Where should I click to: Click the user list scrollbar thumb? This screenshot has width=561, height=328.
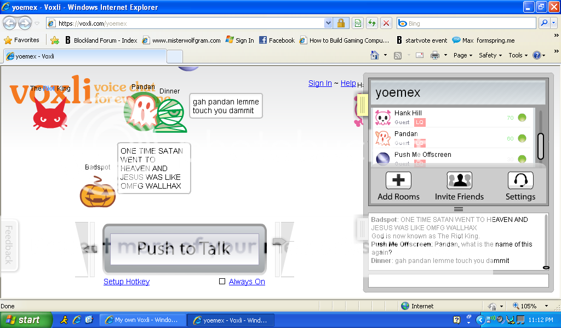(x=541, y=147)
